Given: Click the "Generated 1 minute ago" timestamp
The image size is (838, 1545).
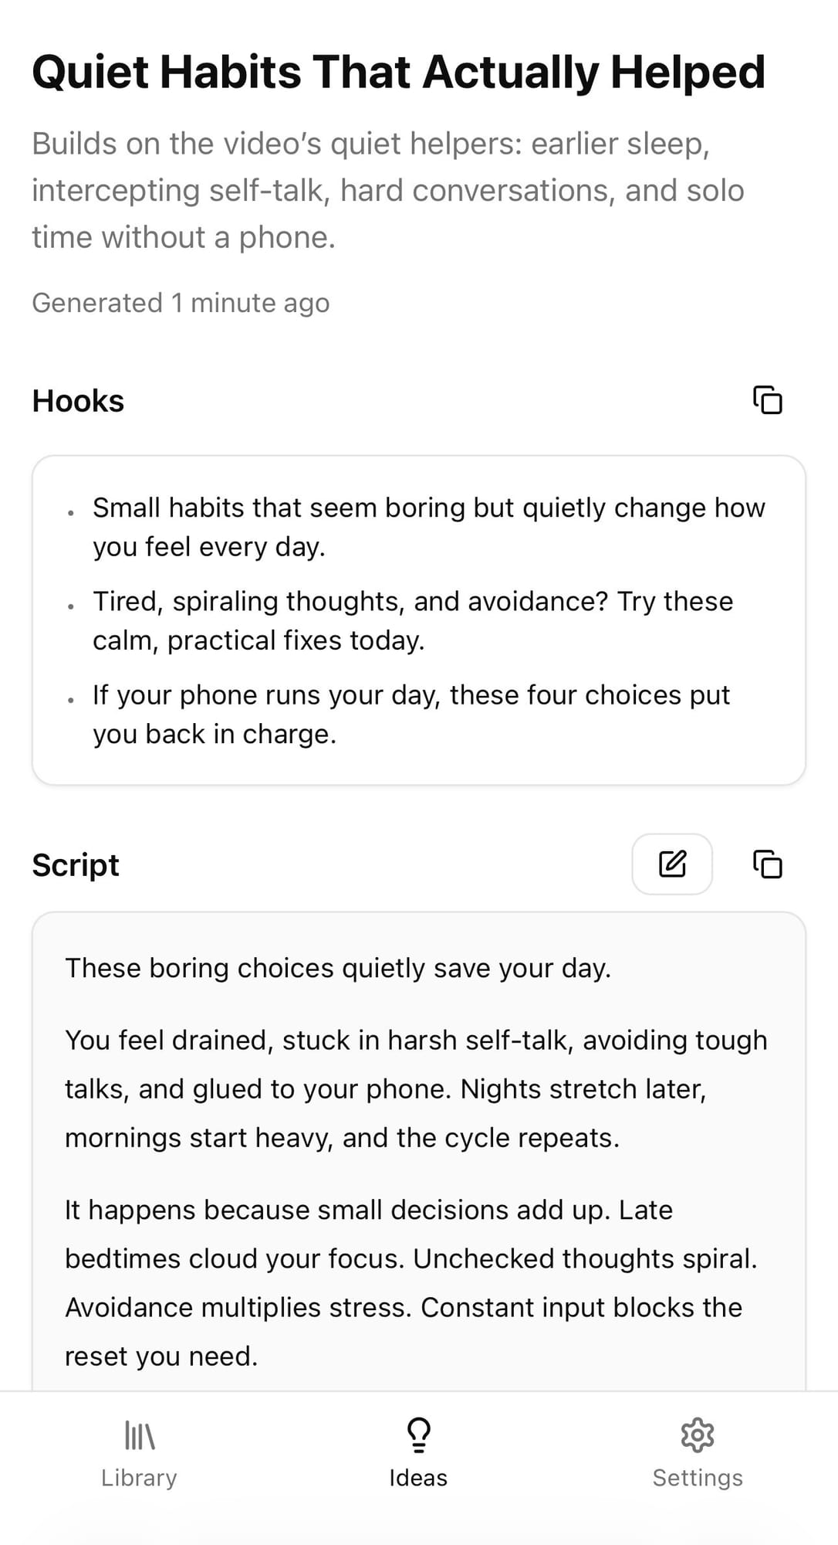Looking at the screenshot, I should pos(181,303).
